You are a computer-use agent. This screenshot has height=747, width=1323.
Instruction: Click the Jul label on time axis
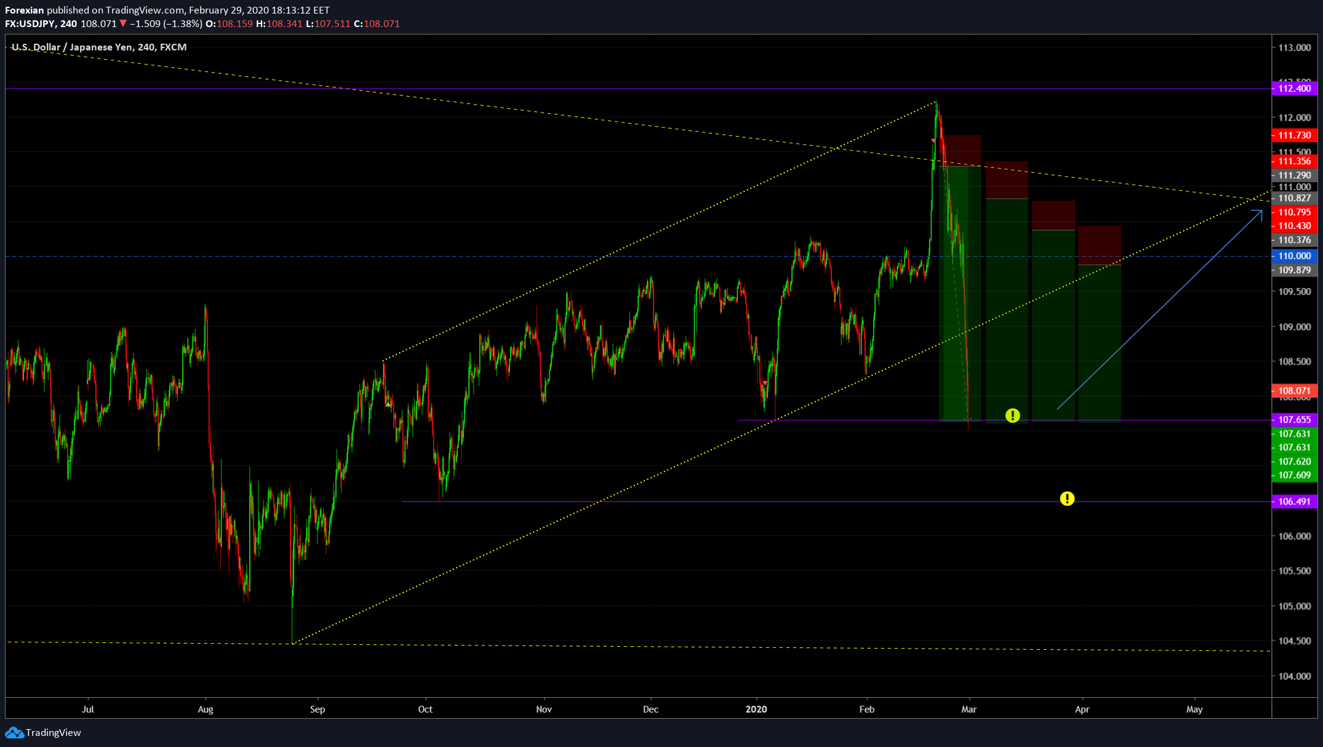tap(88, 709)
